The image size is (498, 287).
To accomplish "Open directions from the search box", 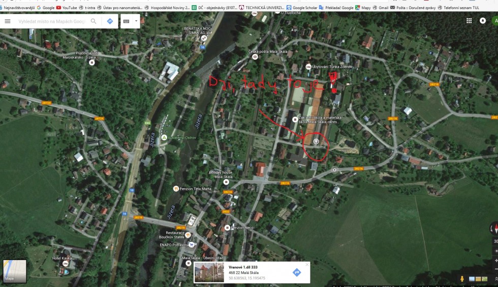I will tap(110, 21).
